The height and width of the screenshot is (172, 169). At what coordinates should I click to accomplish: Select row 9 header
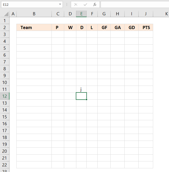point(4,76)
